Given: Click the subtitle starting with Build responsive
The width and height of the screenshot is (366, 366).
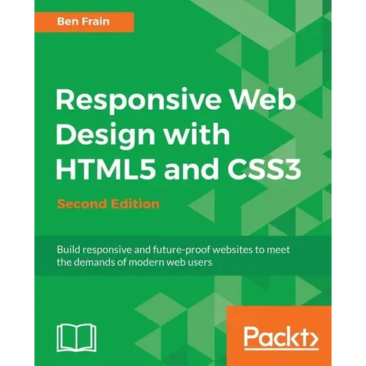Looking at the screenshot, I should (x=173, y=250).
